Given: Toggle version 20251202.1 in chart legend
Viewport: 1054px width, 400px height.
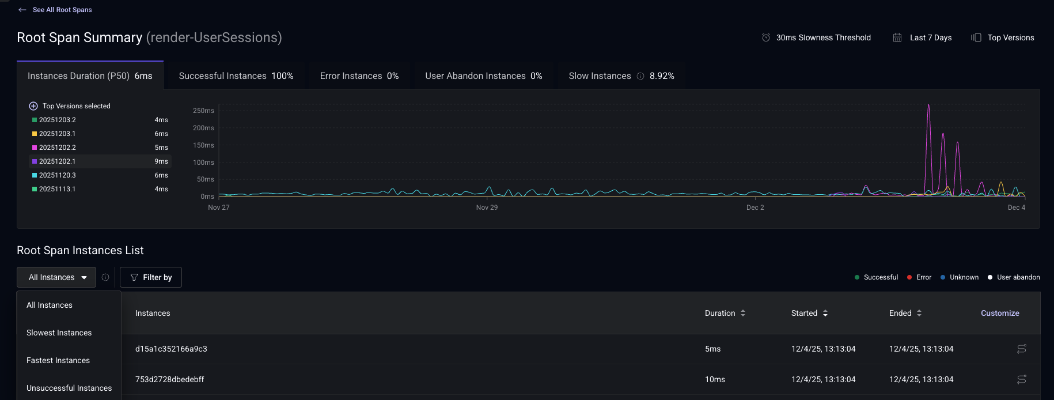Looking at the screenshot, I should (58, 161).
